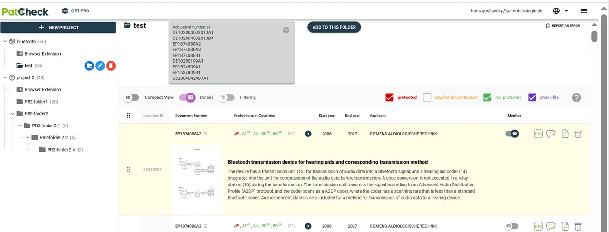Uncheck the not protected checkbox
609x232 pixels.
(x=487, y=97)
